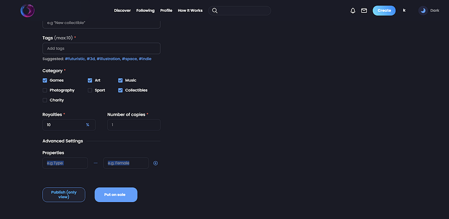Screen dimensions: 449x219
Task: Check the Sport category checkbox
Action: [90, 90]
